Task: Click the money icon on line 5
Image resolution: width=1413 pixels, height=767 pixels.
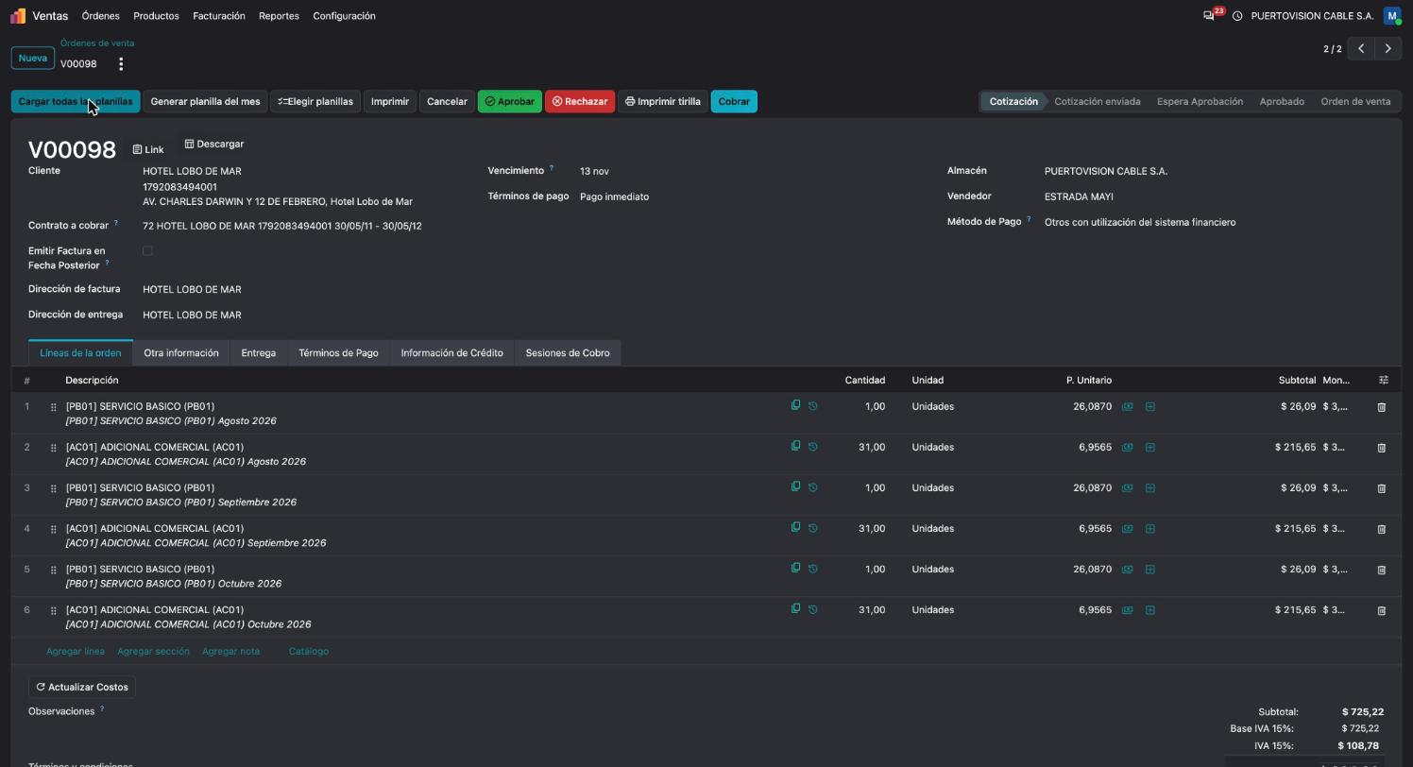Action: [1127, 570]
